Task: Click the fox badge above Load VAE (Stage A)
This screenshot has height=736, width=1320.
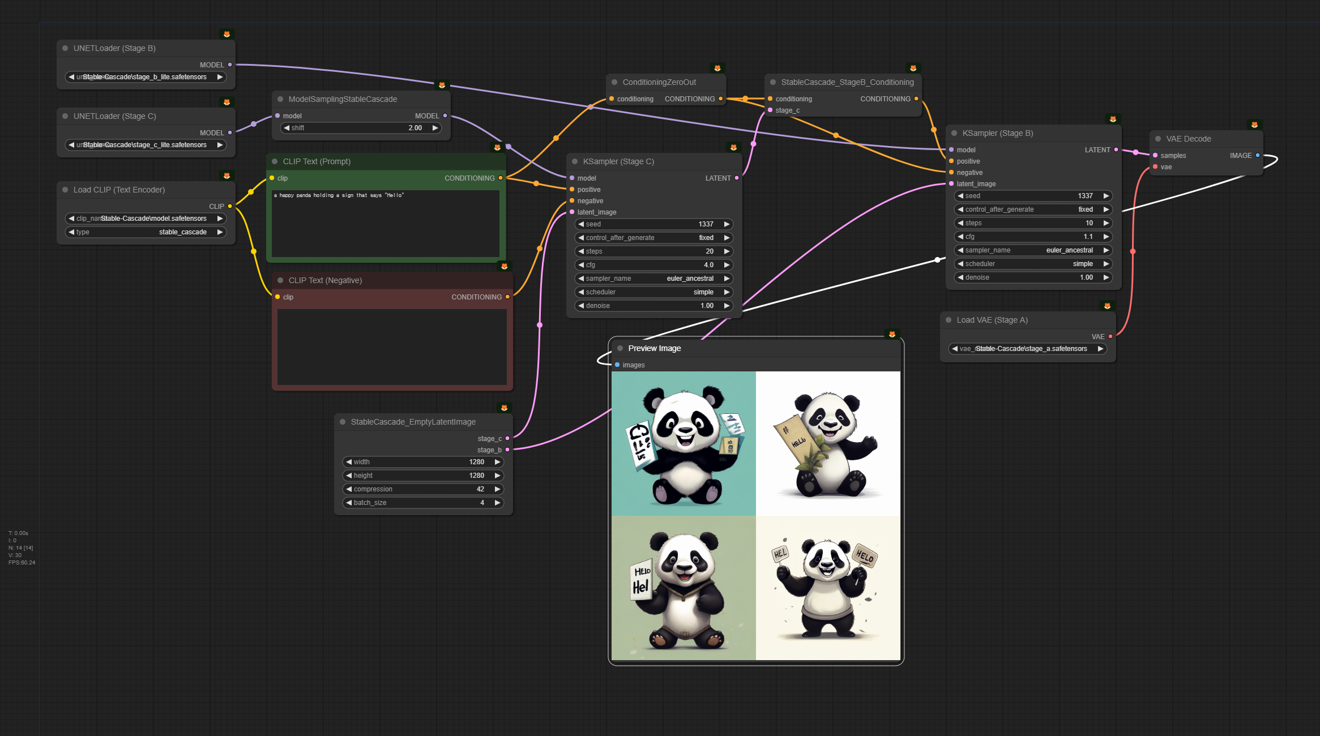Action: [x=1107, y=306]
